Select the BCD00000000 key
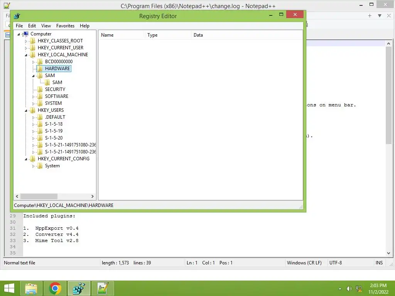This screenshot has height=296, width=395. [59, 61]
